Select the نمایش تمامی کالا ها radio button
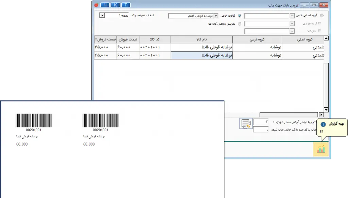This screenshot has height=198, width=348. 239,24
